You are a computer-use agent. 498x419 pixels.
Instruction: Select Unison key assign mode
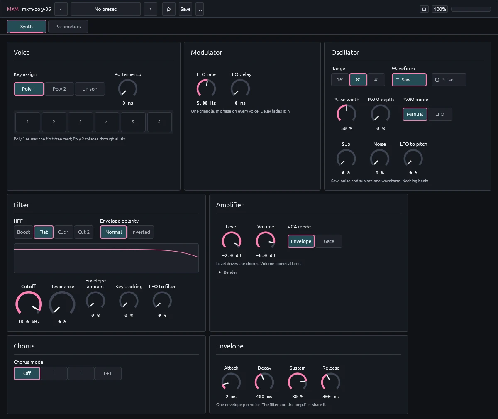[x=90, y=89]
